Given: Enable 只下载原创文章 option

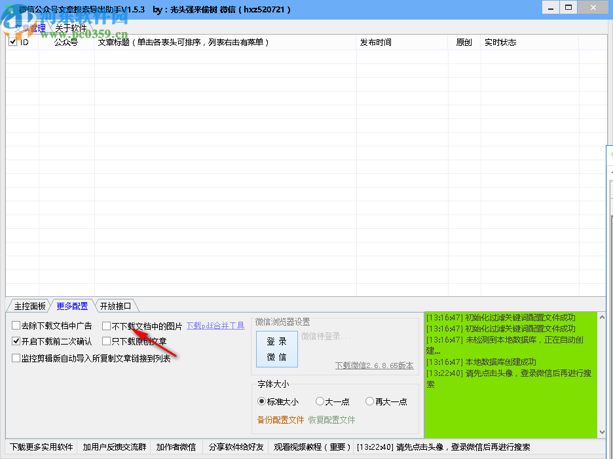Looking at the screenshot, I should pyautogui.click(x=107, y=340).
